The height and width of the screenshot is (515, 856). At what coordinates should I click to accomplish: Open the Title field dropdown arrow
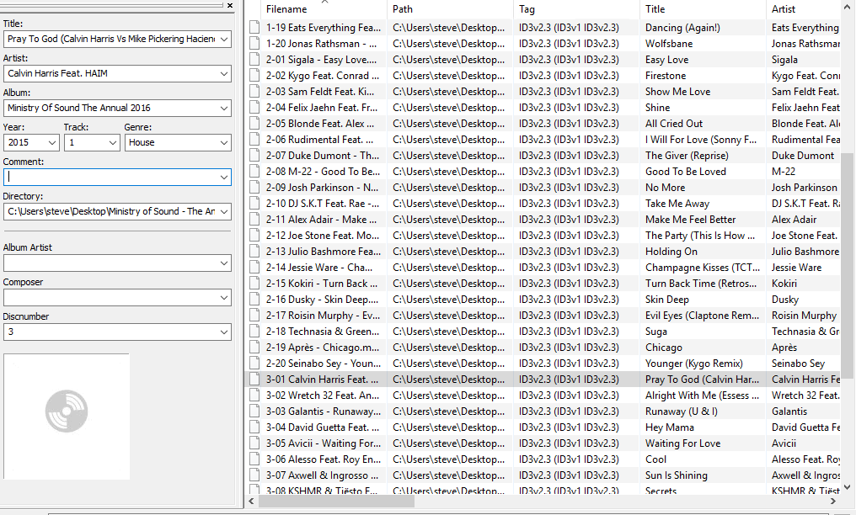(x=224, y=40)
